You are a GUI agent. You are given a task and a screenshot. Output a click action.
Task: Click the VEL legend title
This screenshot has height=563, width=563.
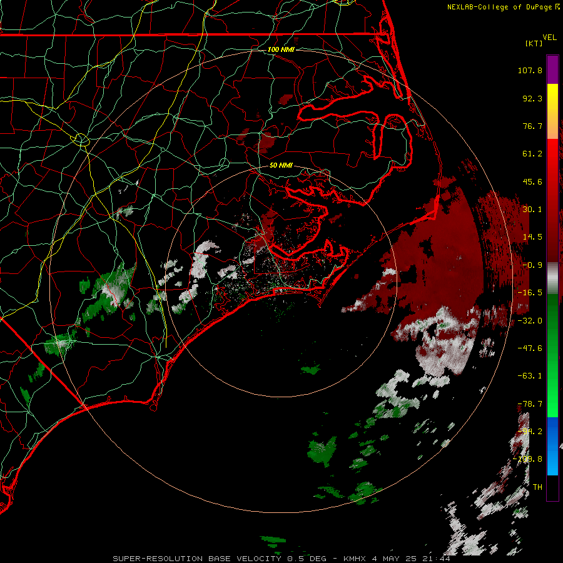pyautogui.click(x=549, y=38)
